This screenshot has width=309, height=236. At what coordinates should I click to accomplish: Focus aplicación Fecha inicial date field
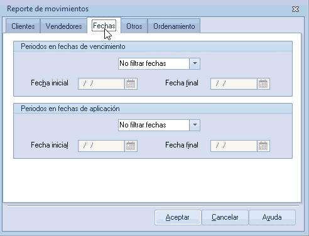(x=101, y=146)
